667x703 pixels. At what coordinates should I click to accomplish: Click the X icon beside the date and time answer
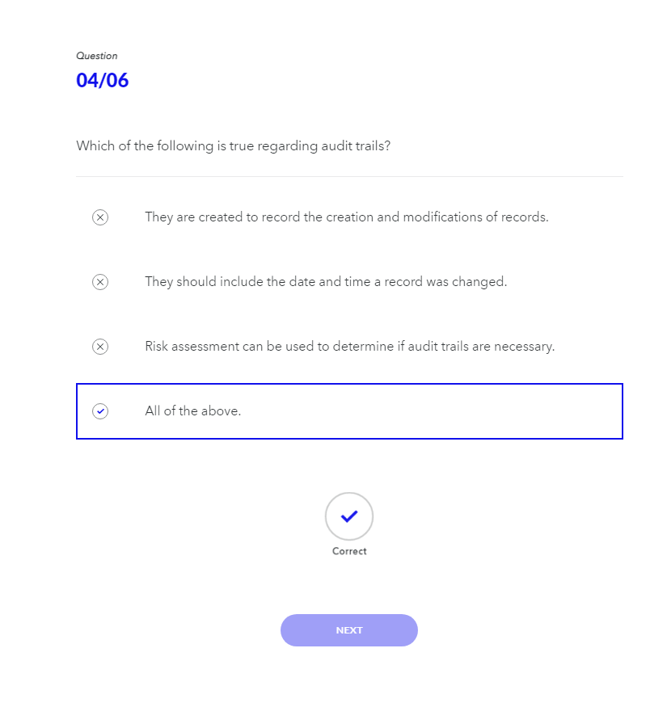[x=100, y=282]
